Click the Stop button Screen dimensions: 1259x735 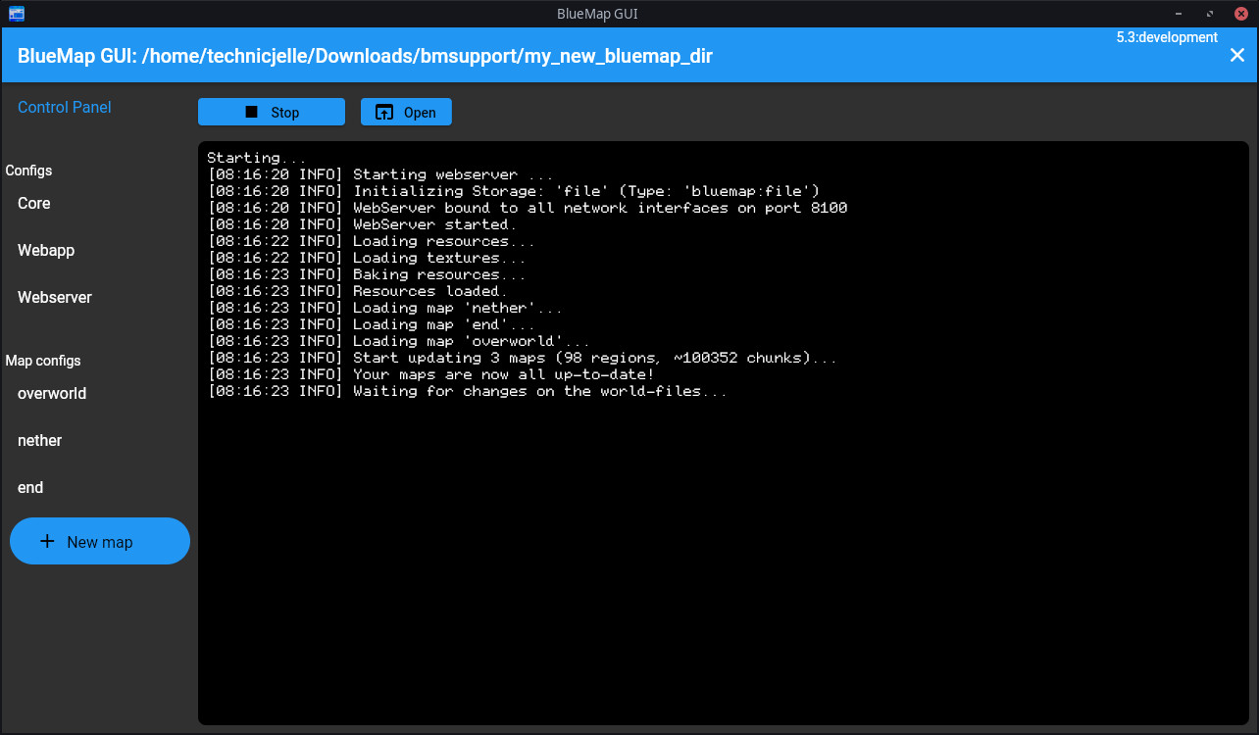272,112
